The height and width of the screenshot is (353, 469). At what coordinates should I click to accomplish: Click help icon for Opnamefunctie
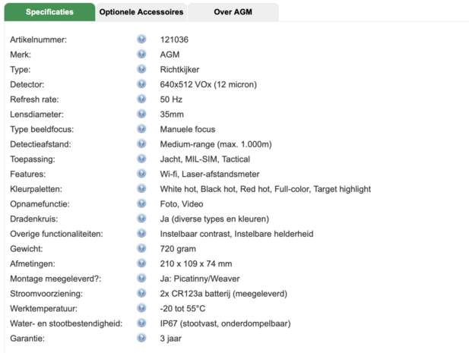141,203
